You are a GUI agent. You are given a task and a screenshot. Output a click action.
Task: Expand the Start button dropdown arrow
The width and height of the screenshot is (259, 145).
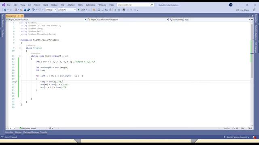[x=86, y=10]
